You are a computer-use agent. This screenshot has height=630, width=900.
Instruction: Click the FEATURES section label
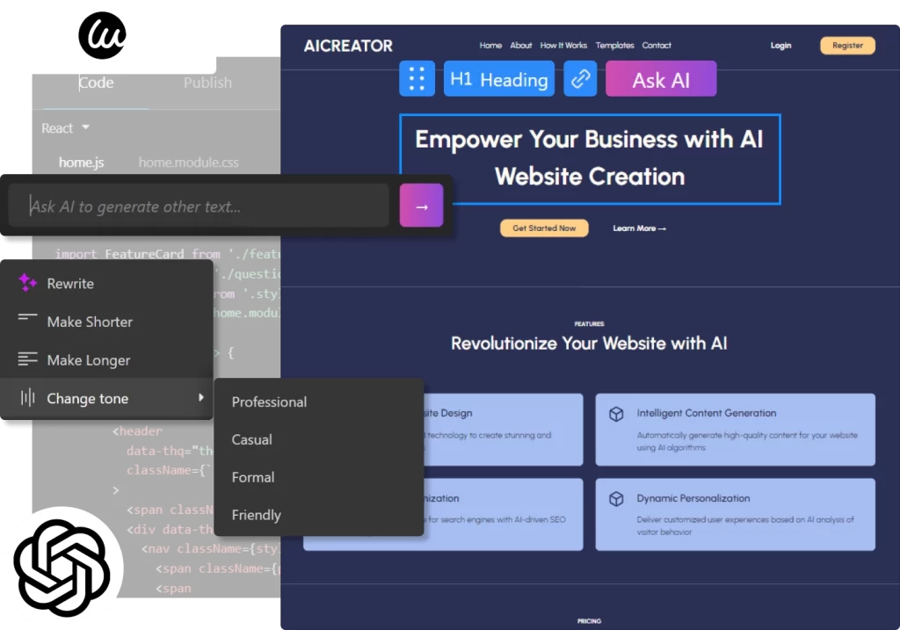[590, 324]
